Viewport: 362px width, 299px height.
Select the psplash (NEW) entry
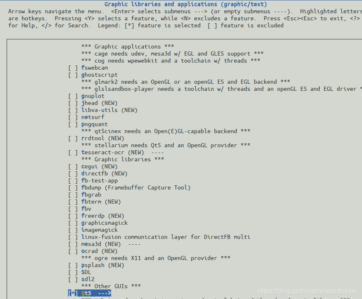(103, 265)
